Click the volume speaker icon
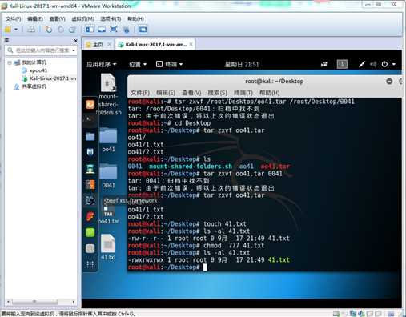 [x=373, y=64]
